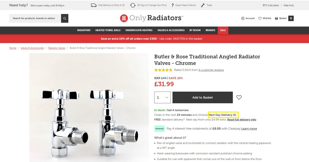The height and width of the screenshot is (162, 309).
Task: Open the quantity dropdown showing 1
Action: [162, 97]
